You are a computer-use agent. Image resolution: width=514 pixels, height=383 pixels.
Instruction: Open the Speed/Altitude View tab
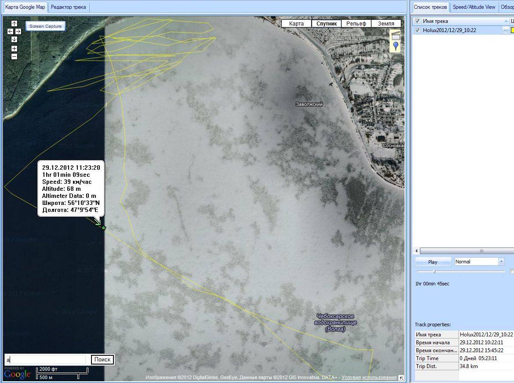(474, 7)
